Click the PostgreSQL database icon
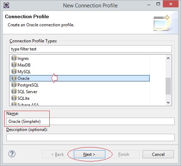Screen dimensions: 181x166 14,85
